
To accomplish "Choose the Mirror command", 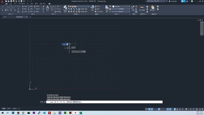I will click(30, 9).
